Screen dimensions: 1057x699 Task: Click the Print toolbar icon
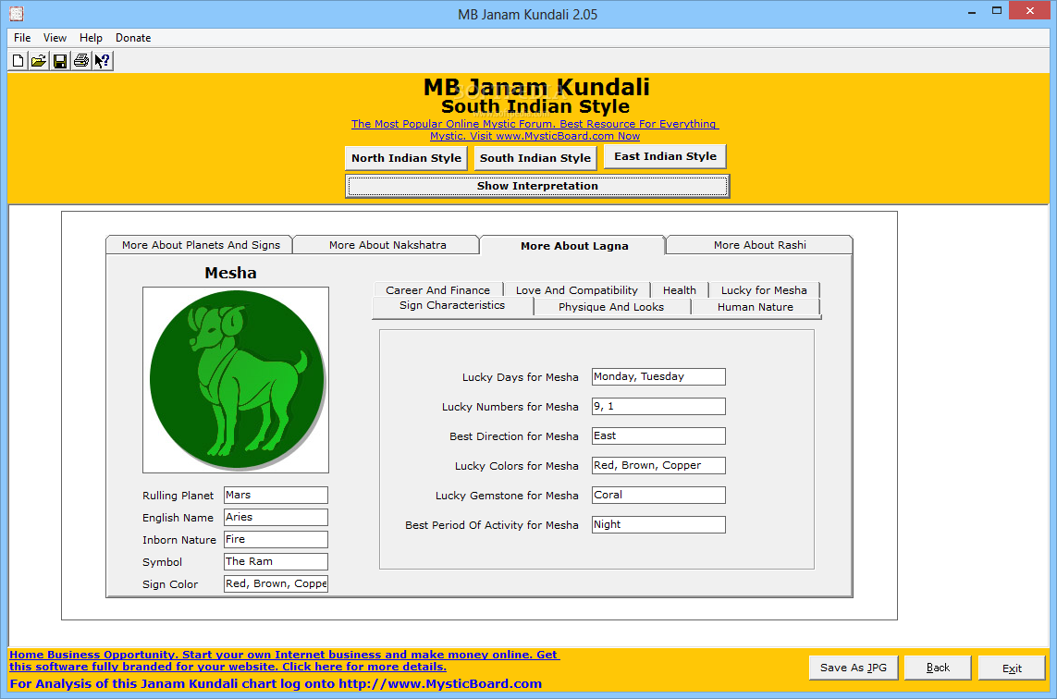(80, 61)
